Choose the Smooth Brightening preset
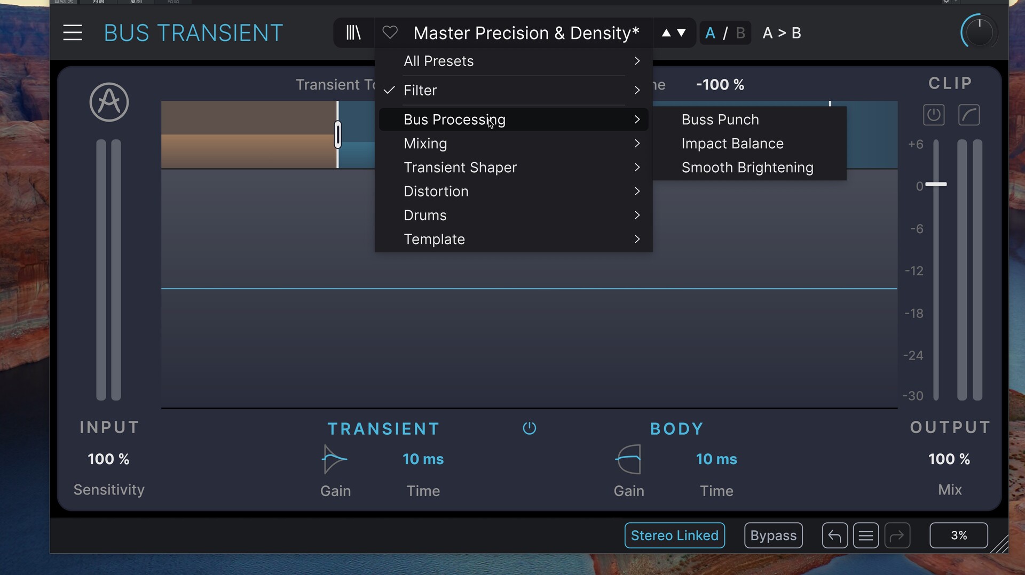Image resolution: width=1025 pixels, height=575 pixels. click(747, 167)
